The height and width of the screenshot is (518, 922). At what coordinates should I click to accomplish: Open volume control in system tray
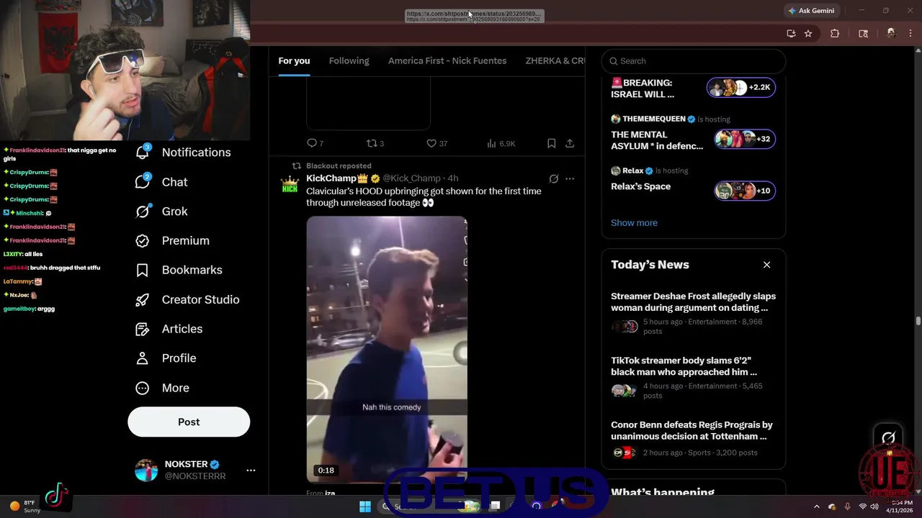(874, 506)
